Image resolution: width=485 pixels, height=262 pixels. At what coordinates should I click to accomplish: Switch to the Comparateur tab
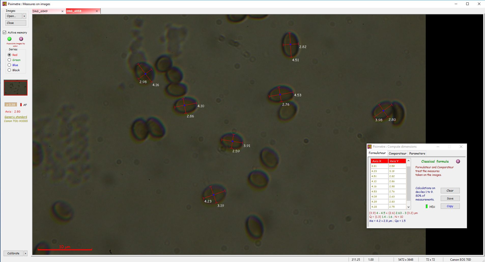397,153
